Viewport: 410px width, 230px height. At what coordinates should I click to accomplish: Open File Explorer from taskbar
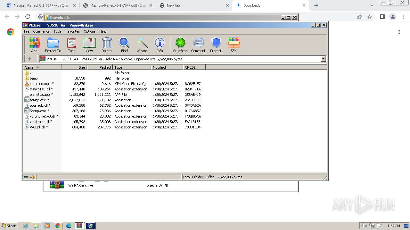pos(36,226)
